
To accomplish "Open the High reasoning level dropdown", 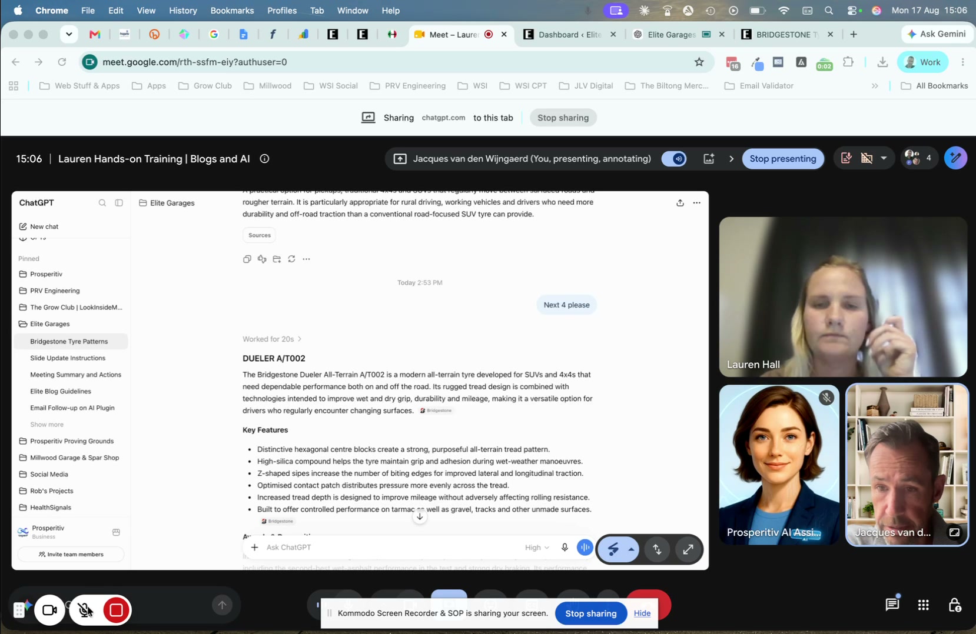I will tap(537, 548).
